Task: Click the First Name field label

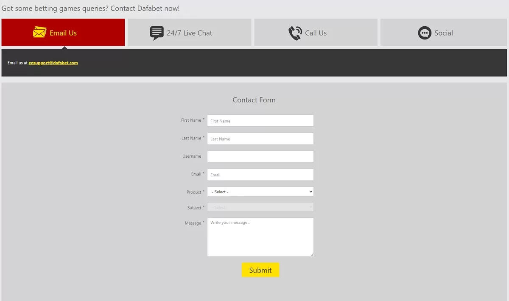Action: pyautogui.click(x=191, y=120)
